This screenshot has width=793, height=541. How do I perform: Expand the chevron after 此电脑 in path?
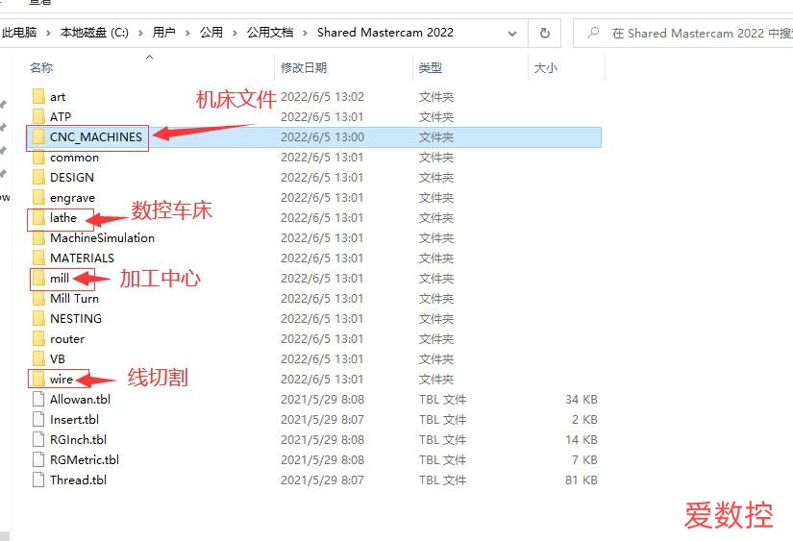(48, 34)
